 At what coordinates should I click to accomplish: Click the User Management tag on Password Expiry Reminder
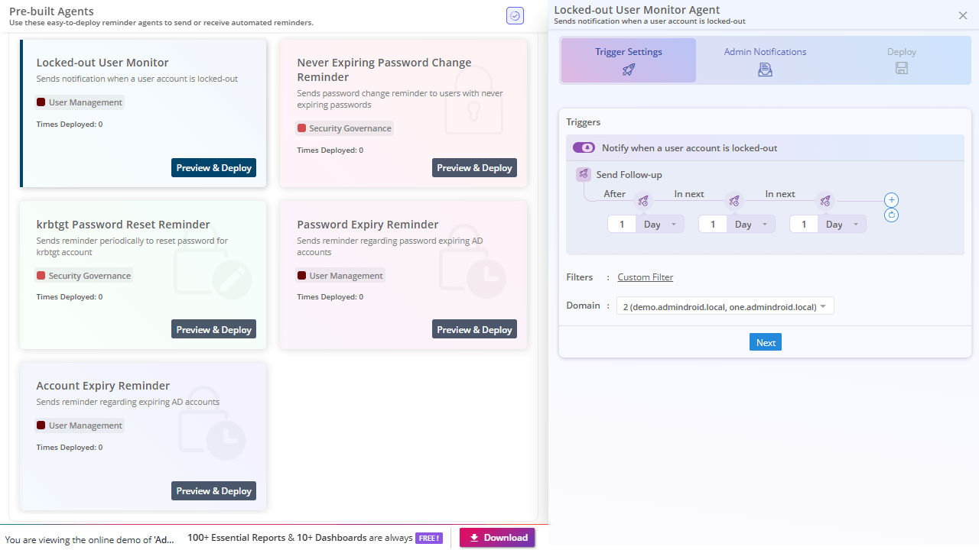(x=340, y=276)
